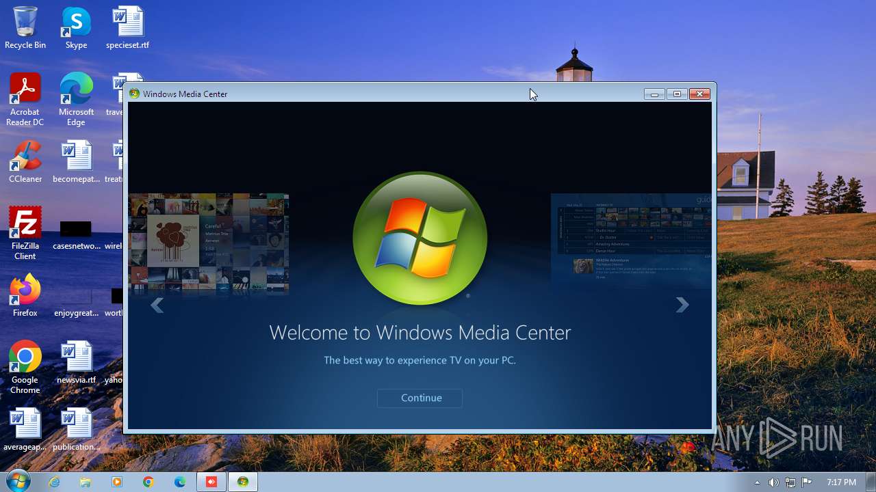This screenshot has width=876, height=492.
Task: Select the Microsoft Edge desktop shortcut
Action: (76, 100)
